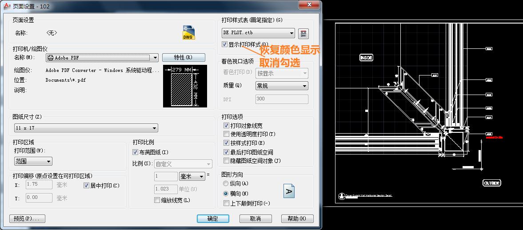The width and height of the screenshot is (523, 230).
Task: Uncheck 显示打印样式 checkbox
Action: click(225, 44)
